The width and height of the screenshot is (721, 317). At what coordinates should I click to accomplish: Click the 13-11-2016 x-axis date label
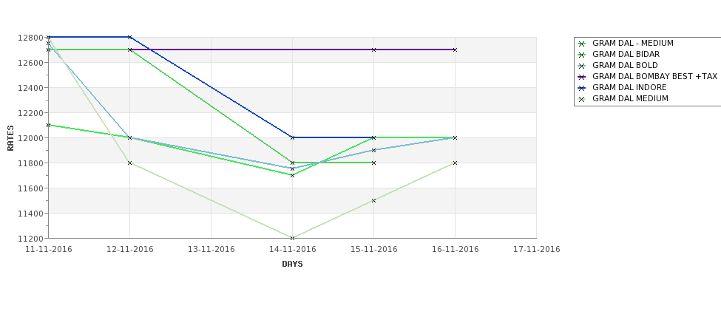(211, 250)
